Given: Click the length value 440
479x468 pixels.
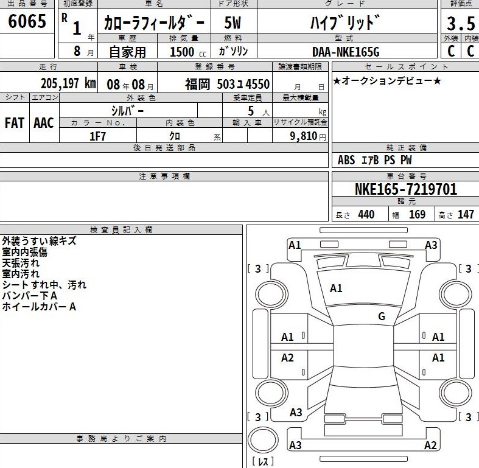Looking at the screenshot, I should point(366,214).
